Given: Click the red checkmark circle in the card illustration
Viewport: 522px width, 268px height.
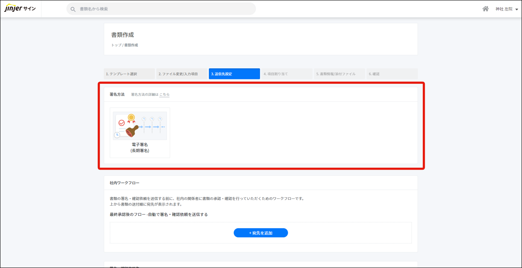Looking at the screenshot, I should tap(121, 123).
